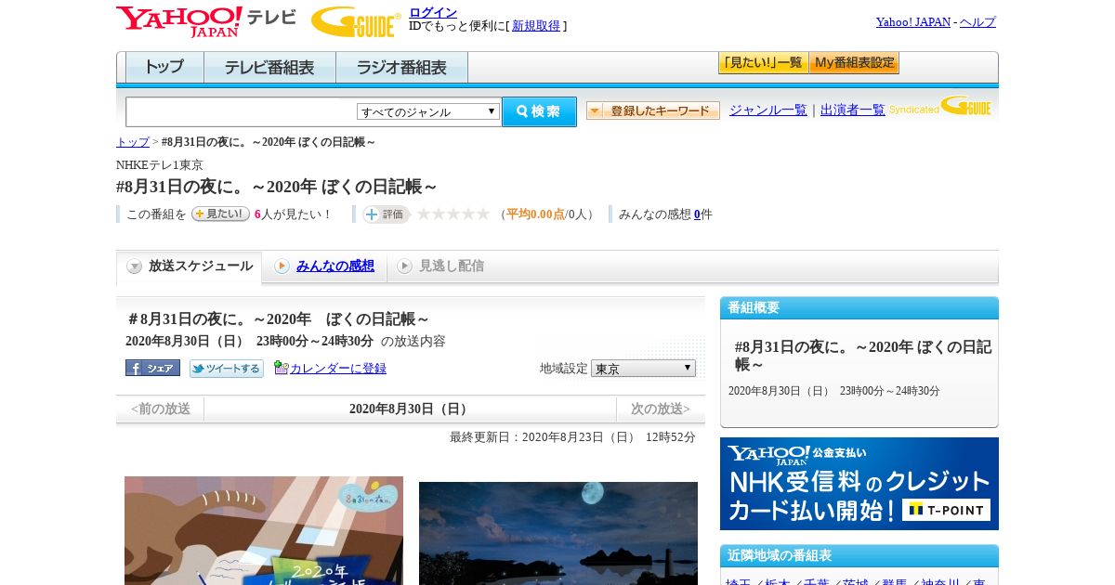Screen dimensions: 1115x585
Task: Click the ツイートする Twitter button
Action: click(227, 368)
